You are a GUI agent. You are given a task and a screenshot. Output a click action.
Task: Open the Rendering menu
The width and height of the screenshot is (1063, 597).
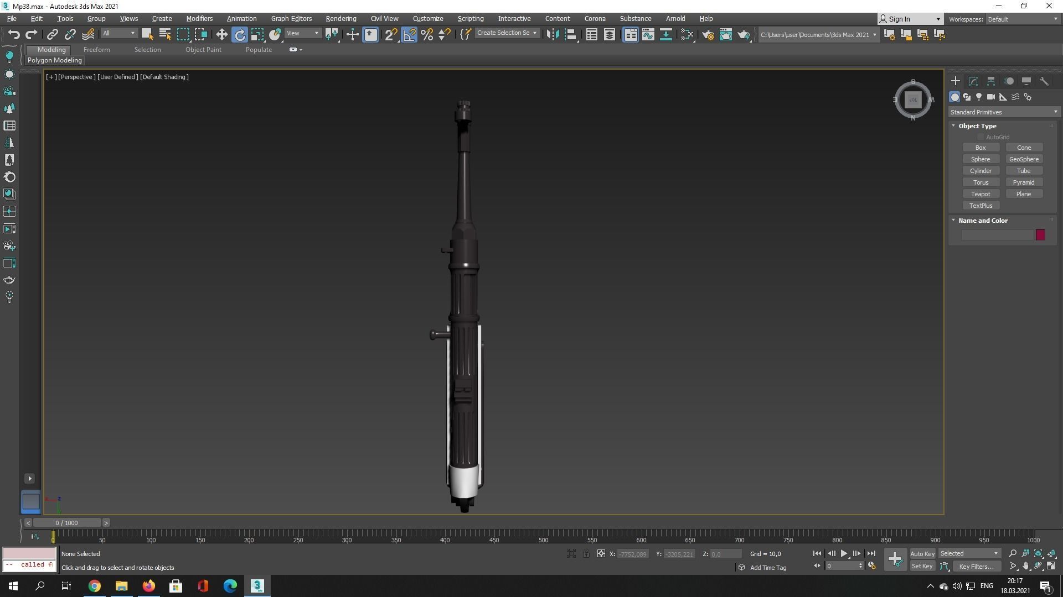point(340,19)
